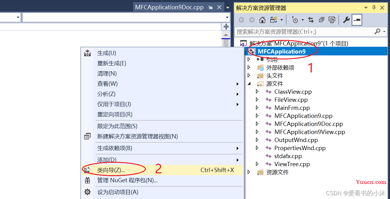The image size is (390, 199).
Task: Expand the PropertiesWnd.cpp node
Action: [x=257, y=148]
